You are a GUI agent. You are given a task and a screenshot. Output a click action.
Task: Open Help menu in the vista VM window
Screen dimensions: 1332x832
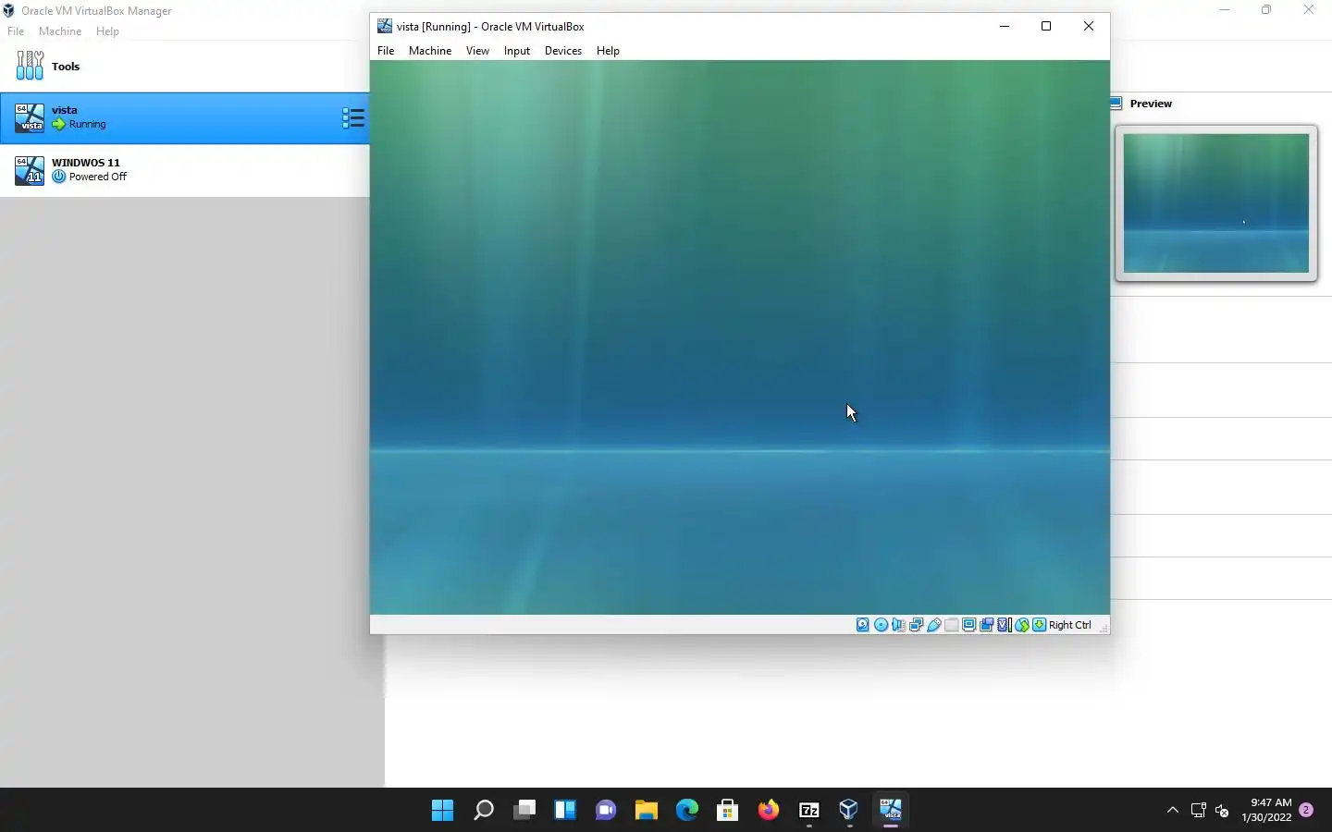pos(608,51)
